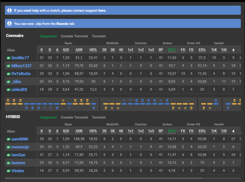Open PeTeRoOo's player profile
Viewport: 245px width, 182px height.
pyautogui.click(x=21, y=74)
